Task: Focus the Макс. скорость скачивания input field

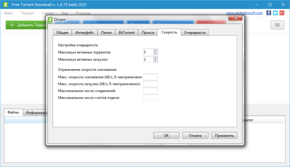Action: (150, 77)
